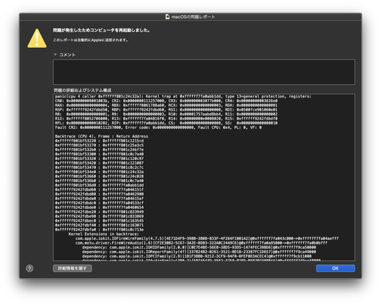381x304 pixels.
Task: Click the com.apple.iokit.IOFireWireFamily(4.7.5) line
Action: (207, 238)
